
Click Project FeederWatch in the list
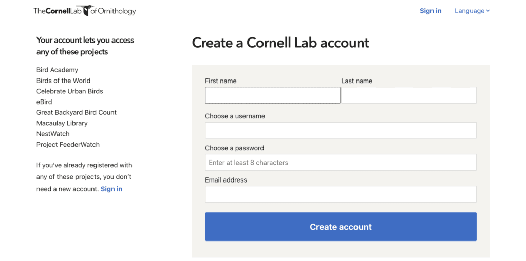click(x=68, y=145)
